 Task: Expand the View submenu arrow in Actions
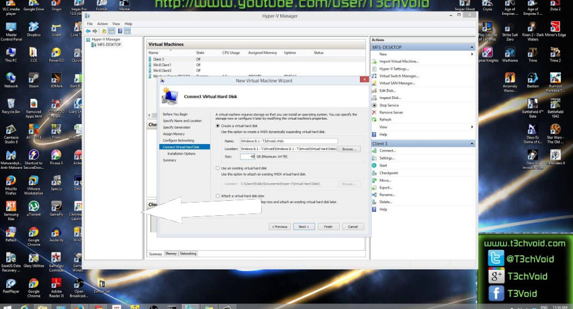(x=472, y=127)
